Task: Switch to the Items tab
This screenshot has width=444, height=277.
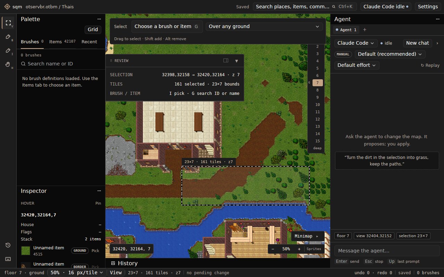Action: coord(62,42)
